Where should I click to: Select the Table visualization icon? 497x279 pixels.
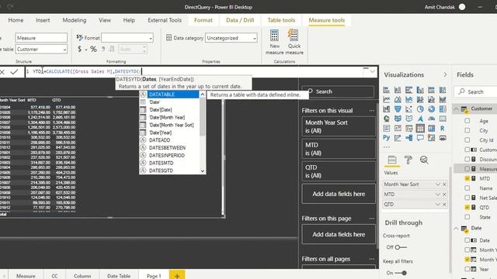(420, 128)
